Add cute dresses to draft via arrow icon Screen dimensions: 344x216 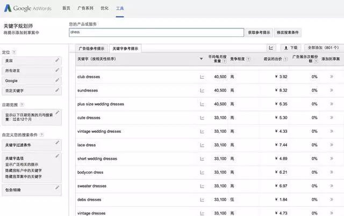point(331,117)
